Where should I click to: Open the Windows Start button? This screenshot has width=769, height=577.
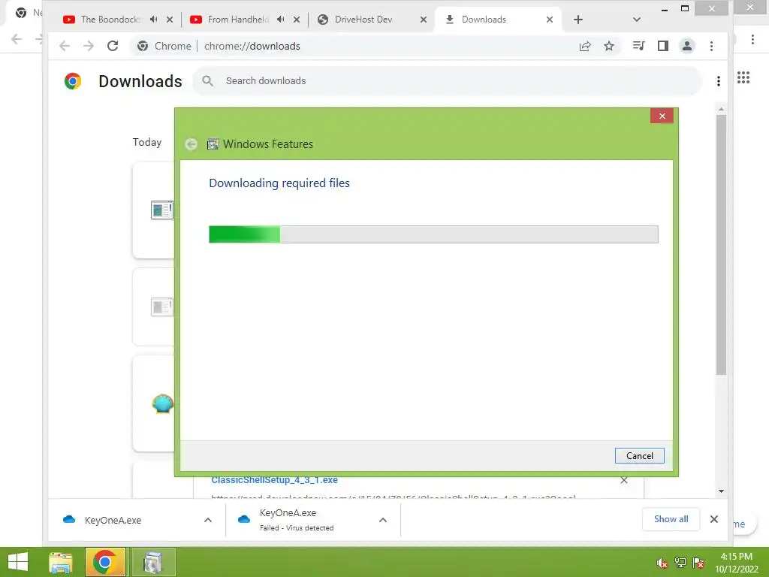tap(18, 562)
